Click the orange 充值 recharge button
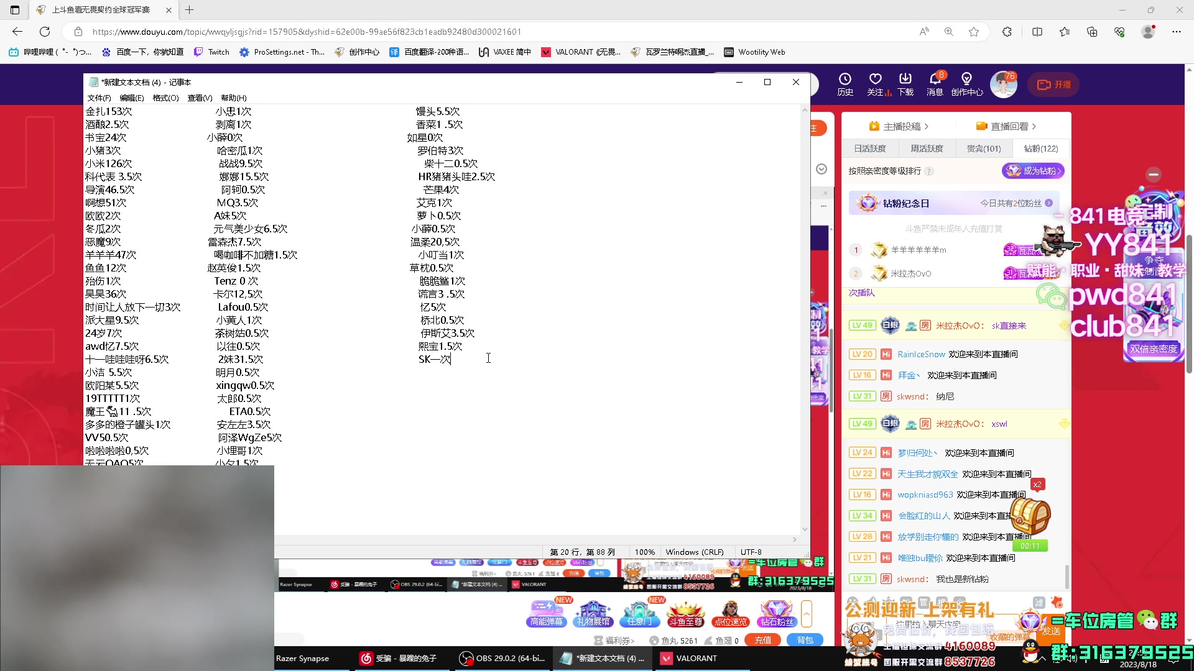1194x671 pixels. tap(762, 640)
